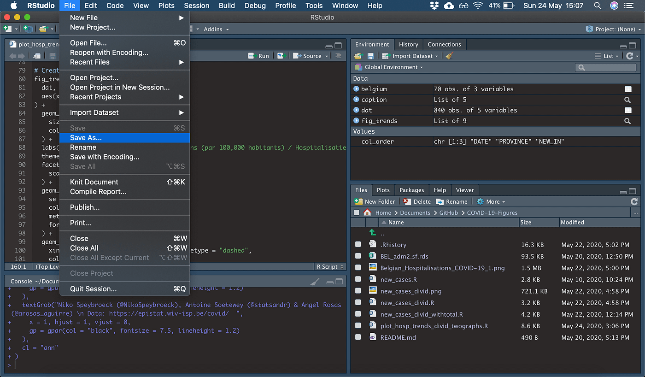Tick checkbox for new_cases.R file
The height and width of the screenshot is (377, 645).
(358, 279)
